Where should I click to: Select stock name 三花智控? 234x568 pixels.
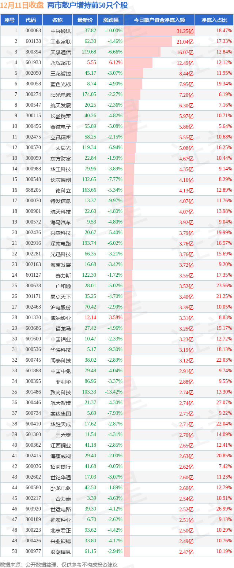[61, 73]
